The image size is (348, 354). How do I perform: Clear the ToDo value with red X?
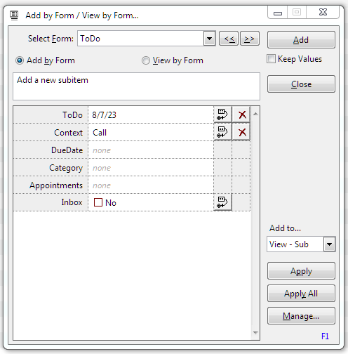coord(241,114)
